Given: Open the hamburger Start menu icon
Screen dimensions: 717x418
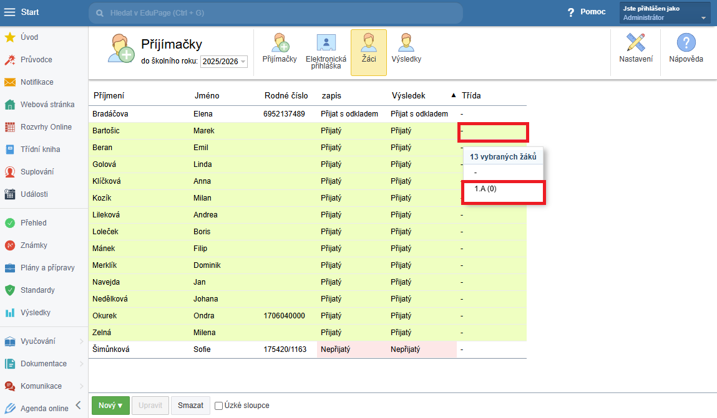Looking at the screenshot, I should point(9,12).
